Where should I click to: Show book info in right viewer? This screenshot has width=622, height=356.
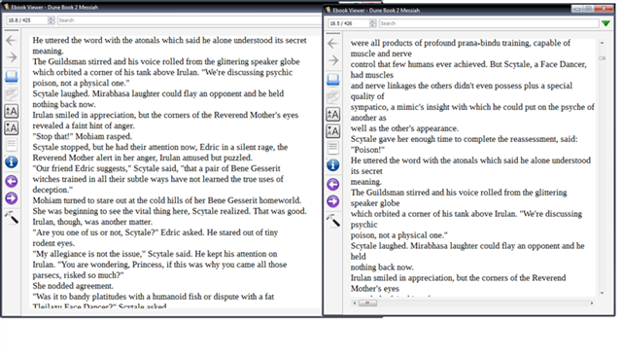click(332, 165)
